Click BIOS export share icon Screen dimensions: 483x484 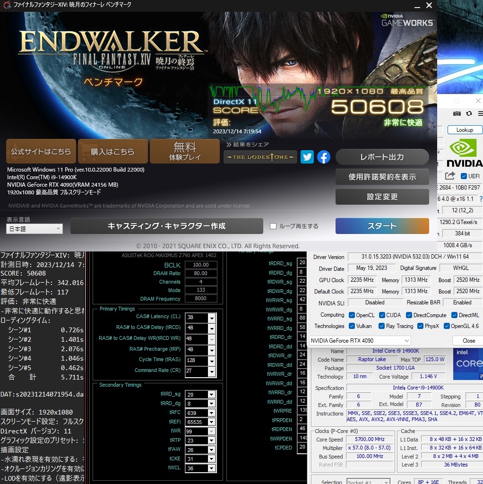click(450, 176)
